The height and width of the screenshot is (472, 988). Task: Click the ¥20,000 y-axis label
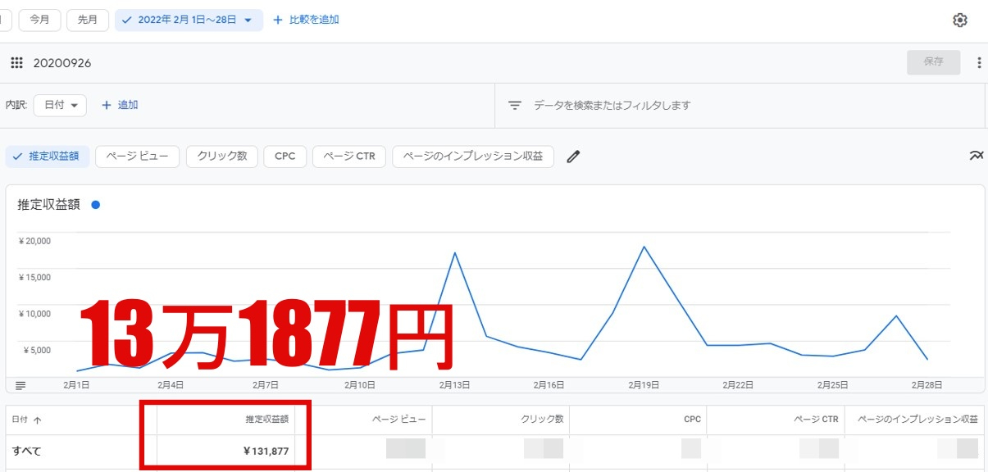(x=34, y=240)
